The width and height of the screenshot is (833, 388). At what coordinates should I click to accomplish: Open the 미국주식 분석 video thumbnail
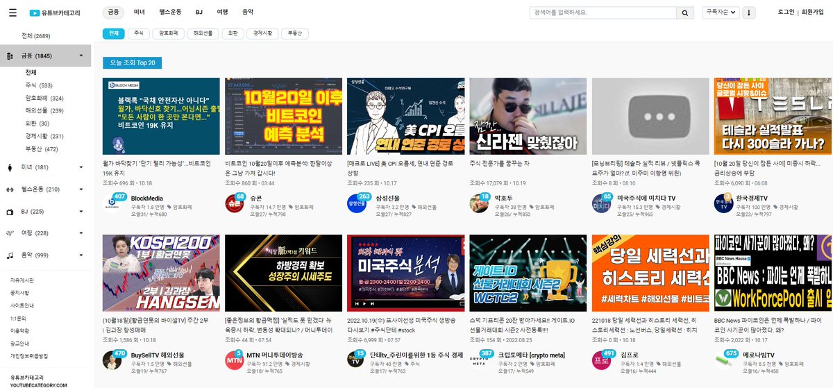pos(405,273)
